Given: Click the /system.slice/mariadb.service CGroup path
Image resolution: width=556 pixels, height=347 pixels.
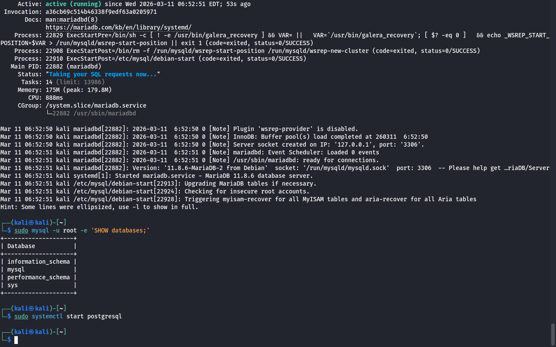Looking at the screenshot, I should point(96,105).
